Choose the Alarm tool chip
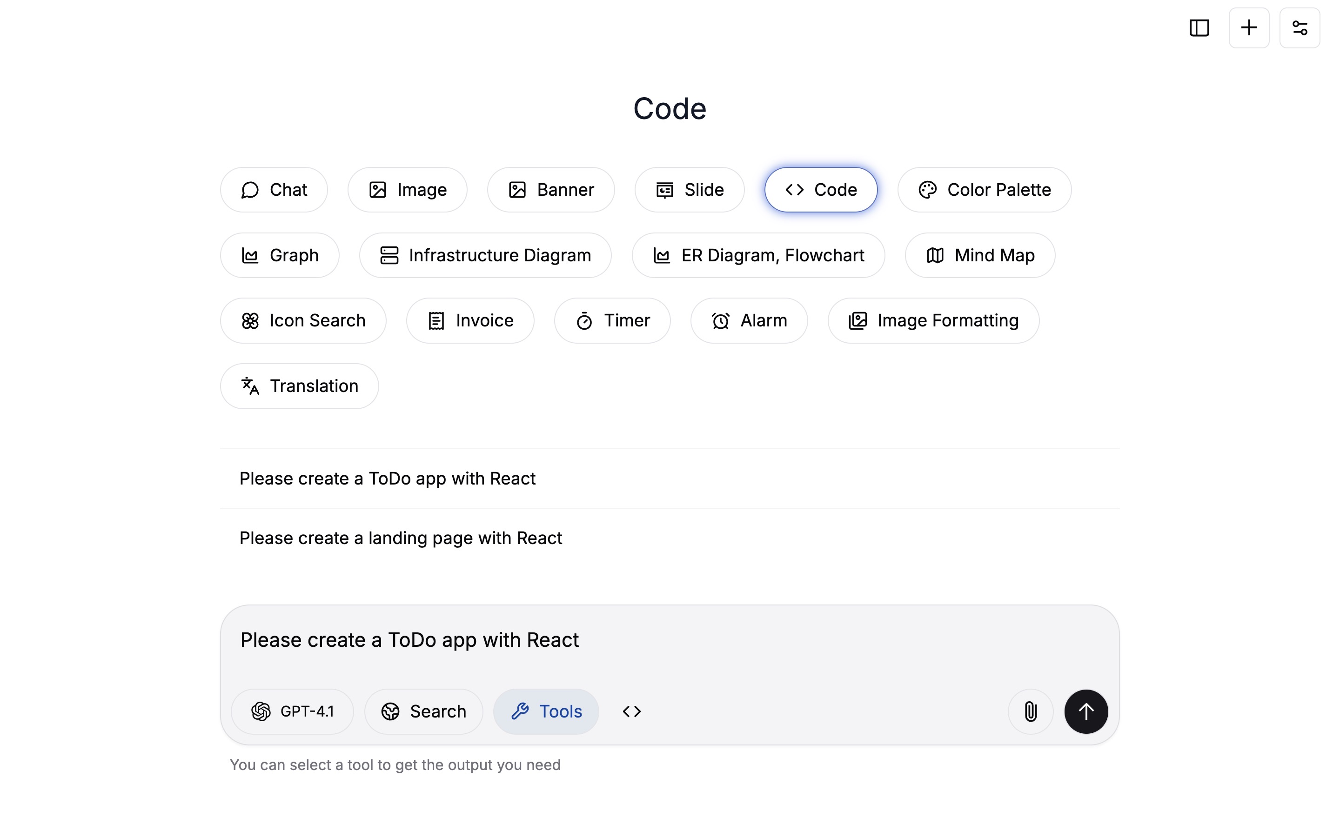 [749, 320]
